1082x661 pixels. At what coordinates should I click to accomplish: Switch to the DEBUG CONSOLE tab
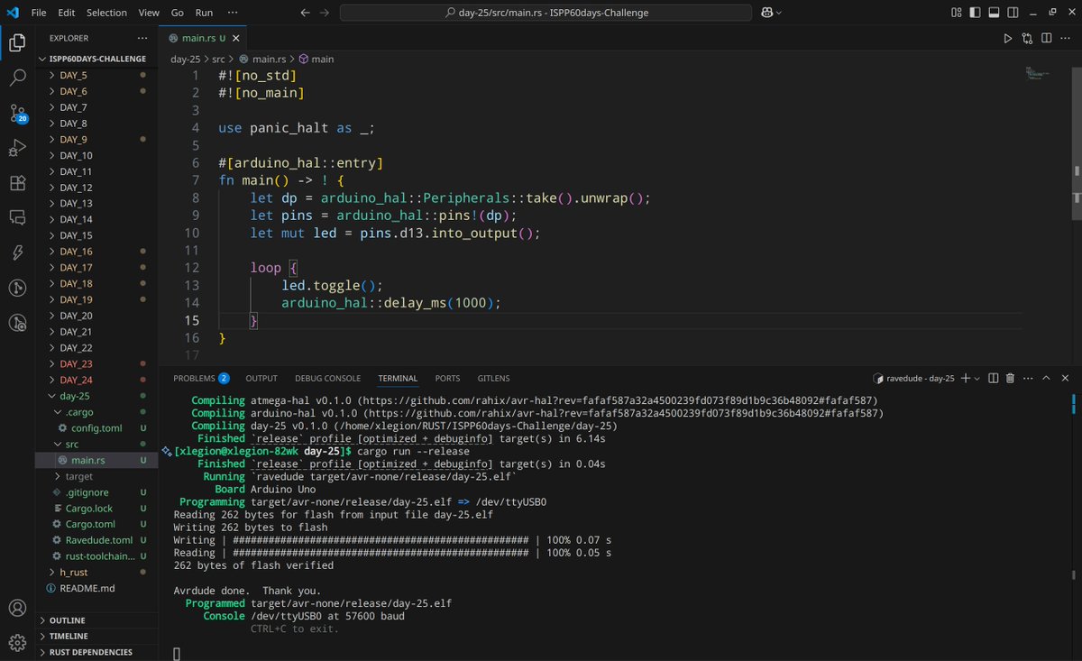click(x=327, y=379)
